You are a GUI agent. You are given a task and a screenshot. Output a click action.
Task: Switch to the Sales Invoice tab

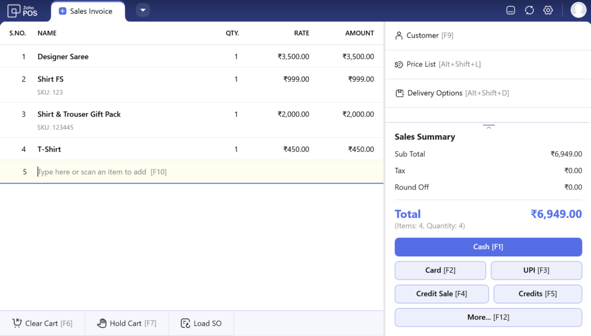(x=91, y=12)
